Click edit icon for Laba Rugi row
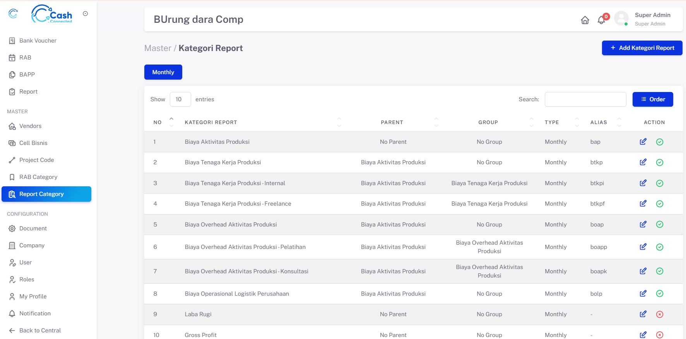The height and width of the screenshot is (339, 686). click(643, 314)
